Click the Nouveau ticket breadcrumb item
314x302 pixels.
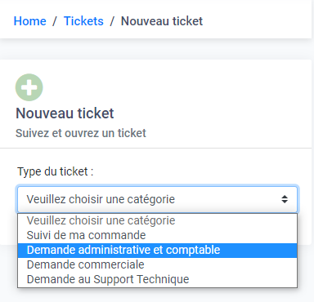[x=162, y=21]
